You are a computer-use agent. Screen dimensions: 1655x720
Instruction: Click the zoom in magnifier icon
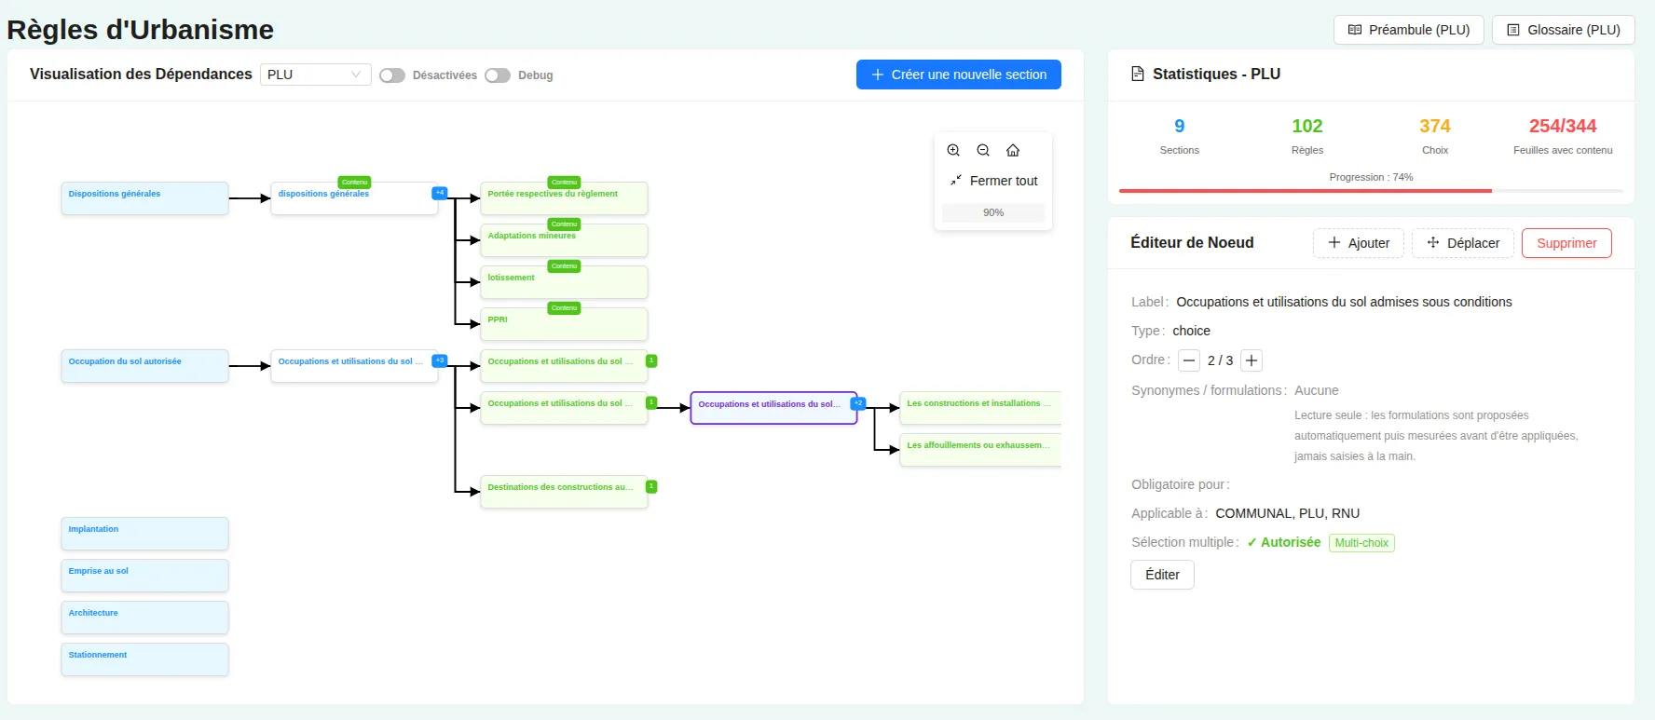[953, 150]
